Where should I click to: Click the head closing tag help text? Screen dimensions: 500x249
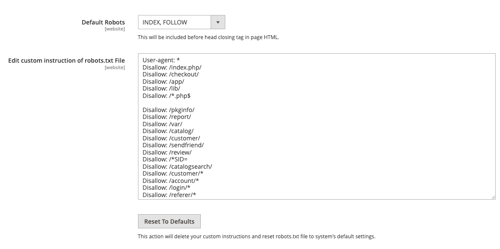209,37
